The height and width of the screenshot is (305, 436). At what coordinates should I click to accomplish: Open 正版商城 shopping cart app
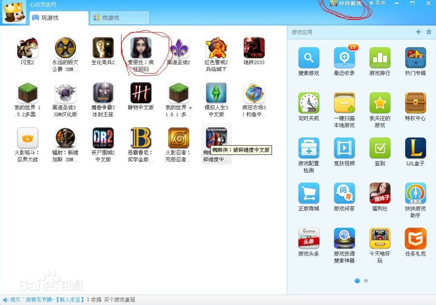tap(309, 193)
